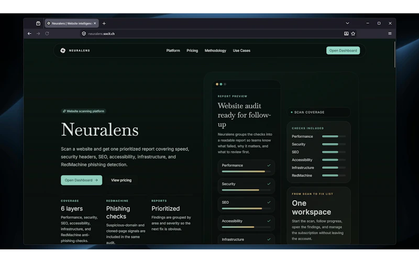Click the Security checkmark in report preview
This screenshot has height=262, width=419.
[x=269, y=184]
